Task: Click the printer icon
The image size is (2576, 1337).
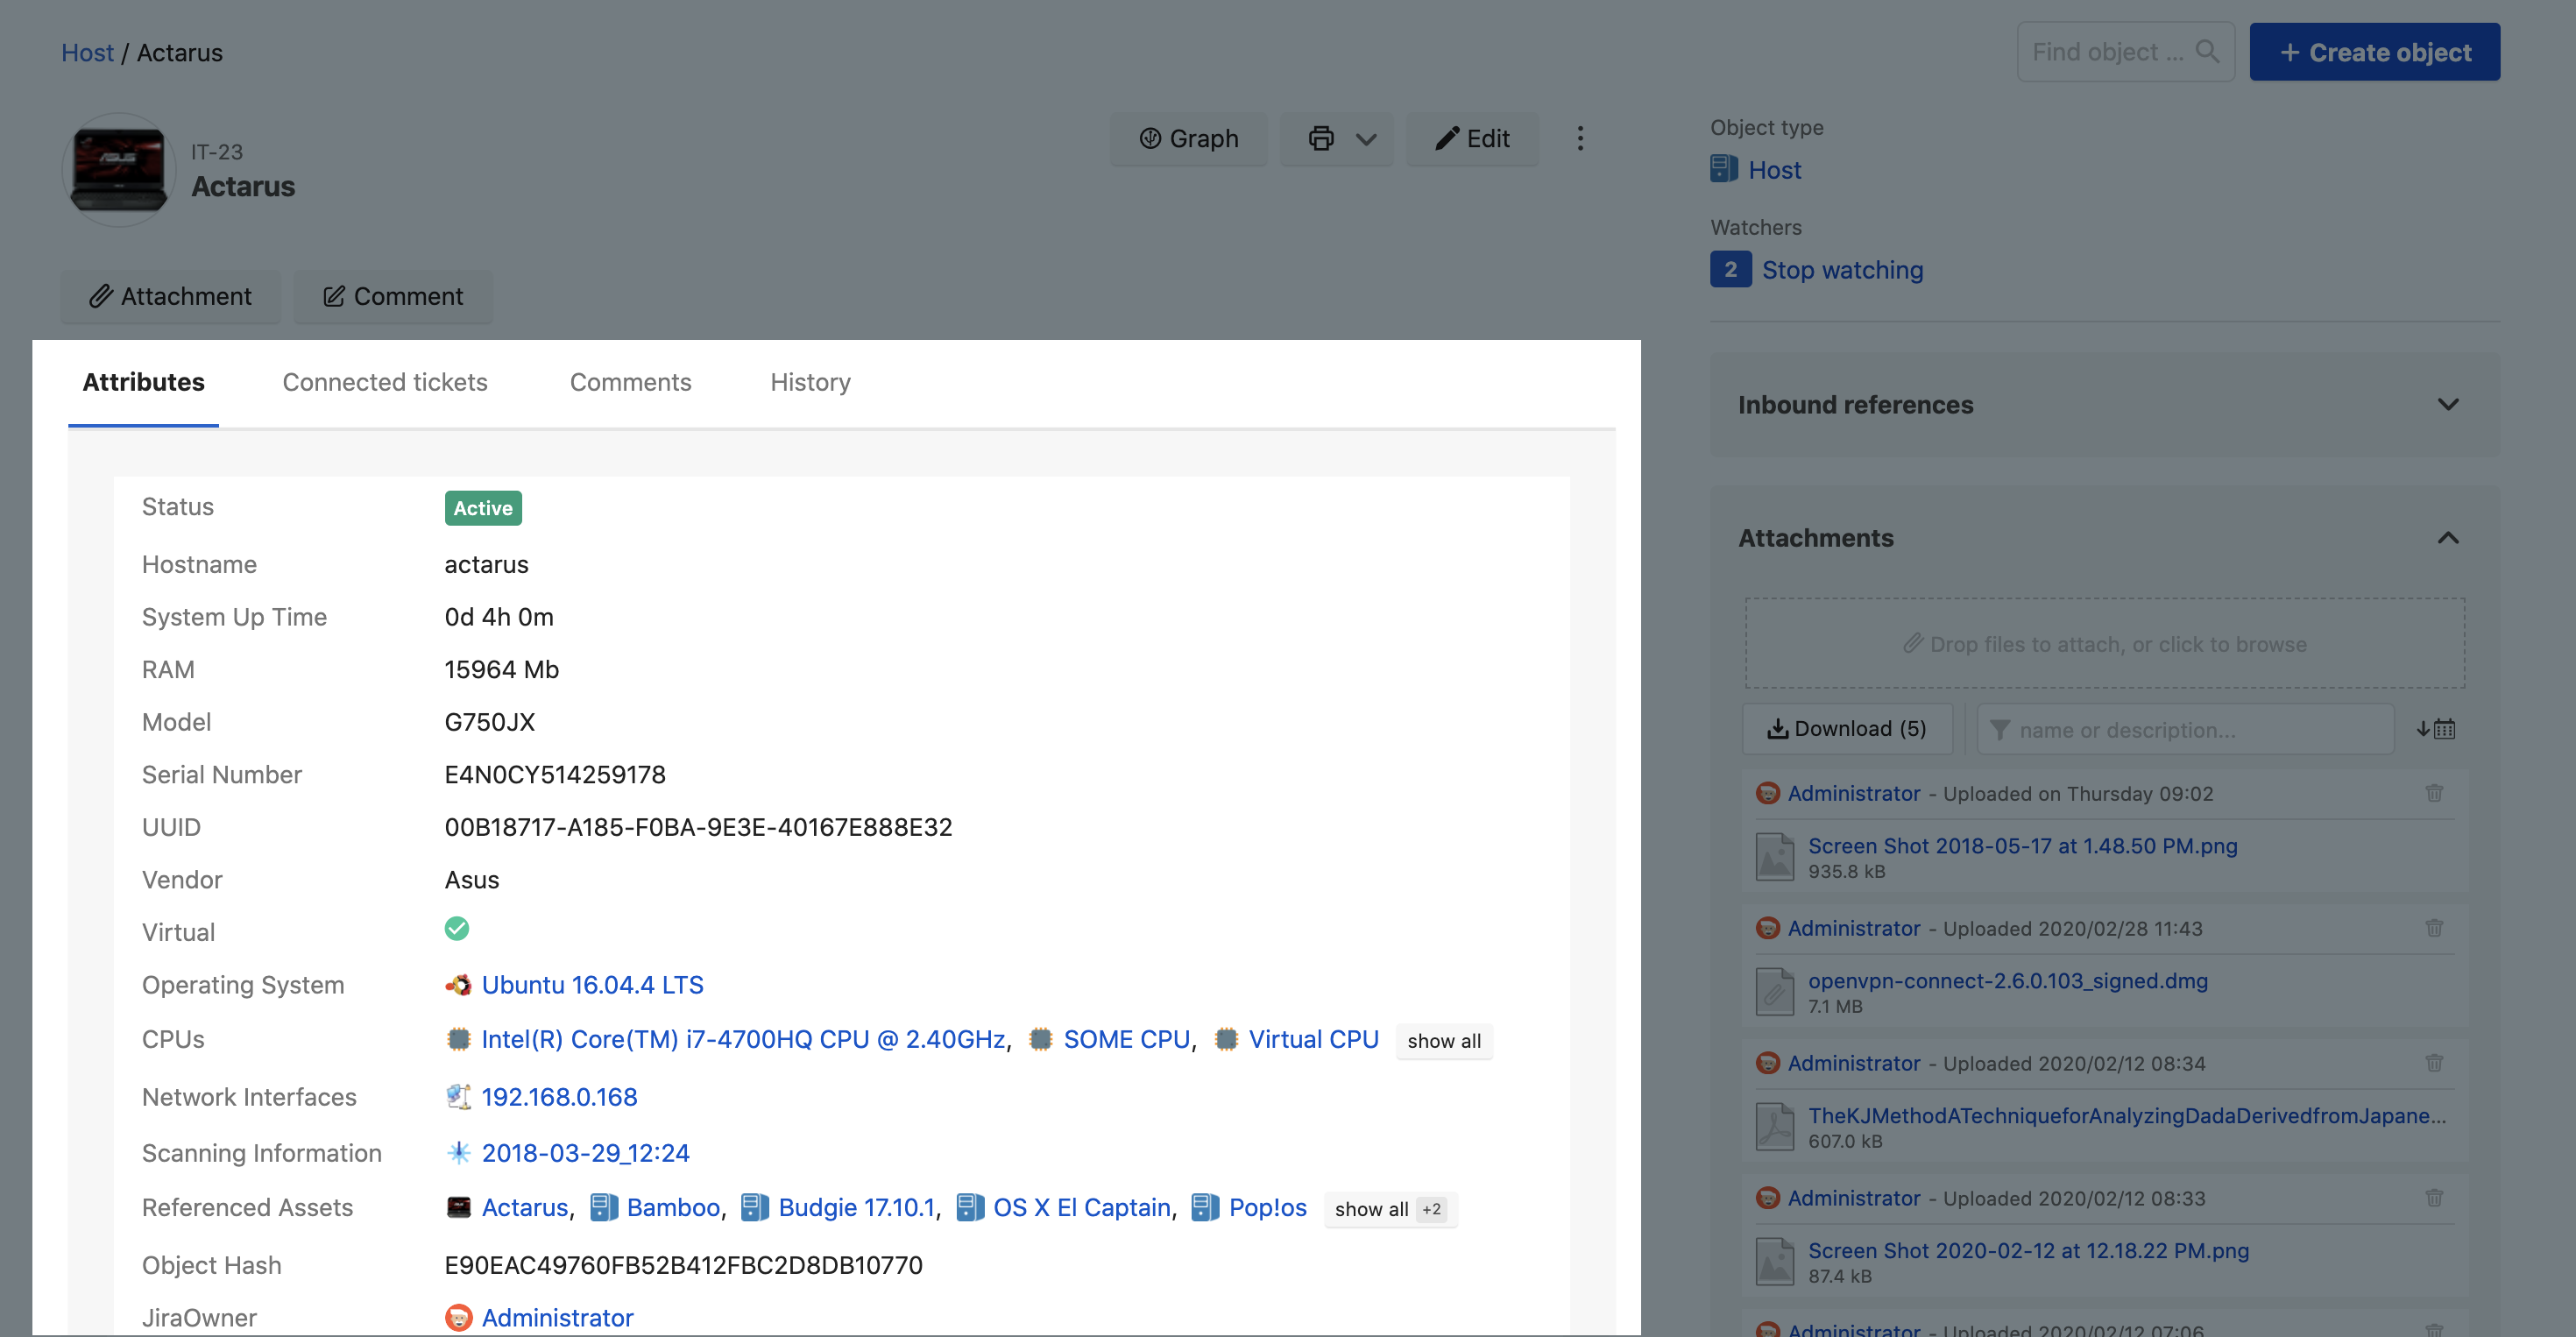Action: click(x=1321, y=138)
